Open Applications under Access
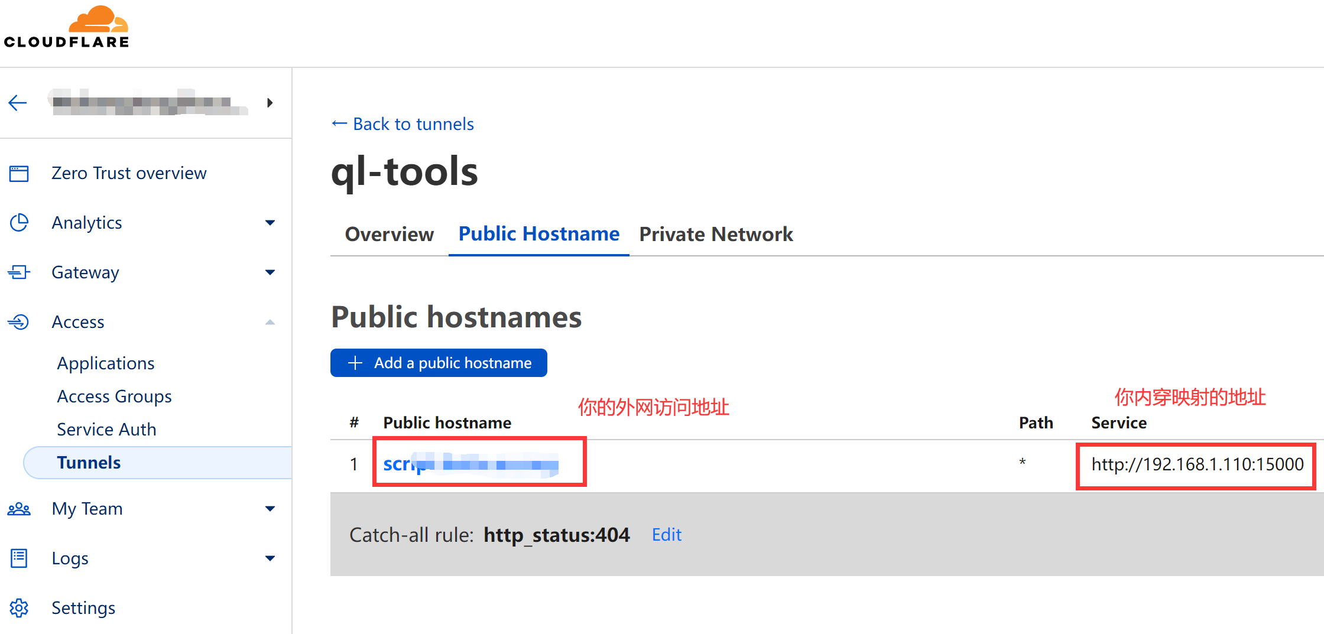Viewport: 1324px width, 634px height. tap(106, 363)
